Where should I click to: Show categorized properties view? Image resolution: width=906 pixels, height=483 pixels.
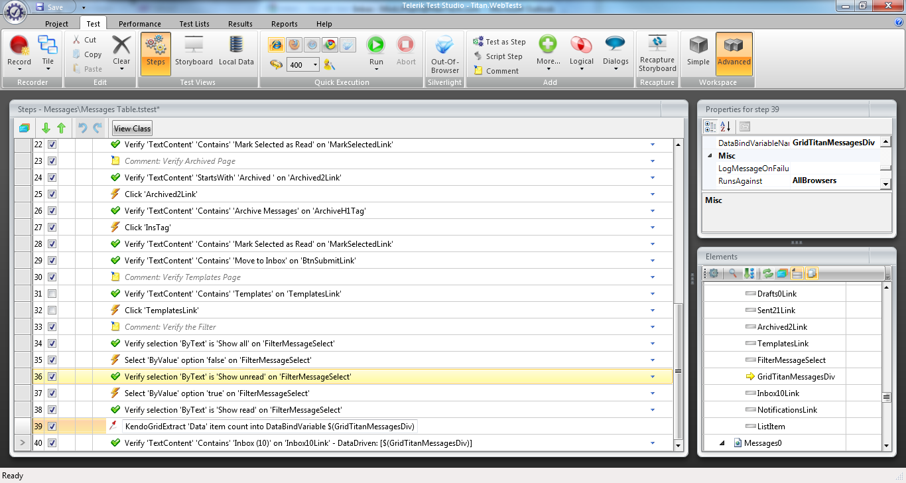click(x=710, y=126)
